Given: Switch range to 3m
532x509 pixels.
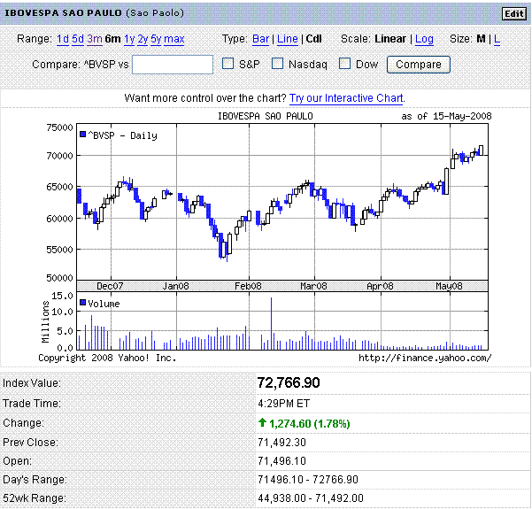Looking at the screenshot, I should coord(94,39).
